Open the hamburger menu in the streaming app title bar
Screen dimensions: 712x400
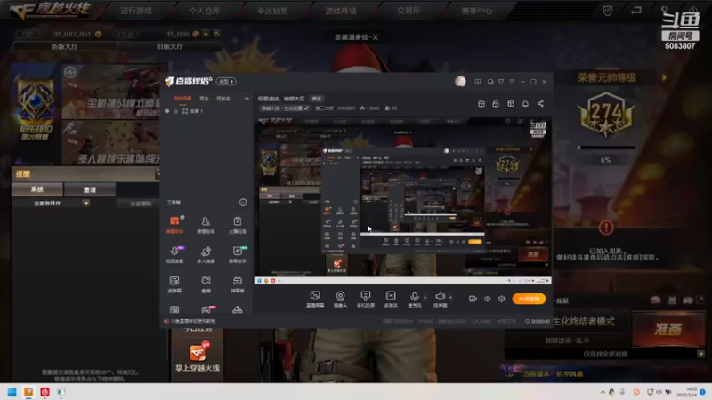(x=512, y=82)
